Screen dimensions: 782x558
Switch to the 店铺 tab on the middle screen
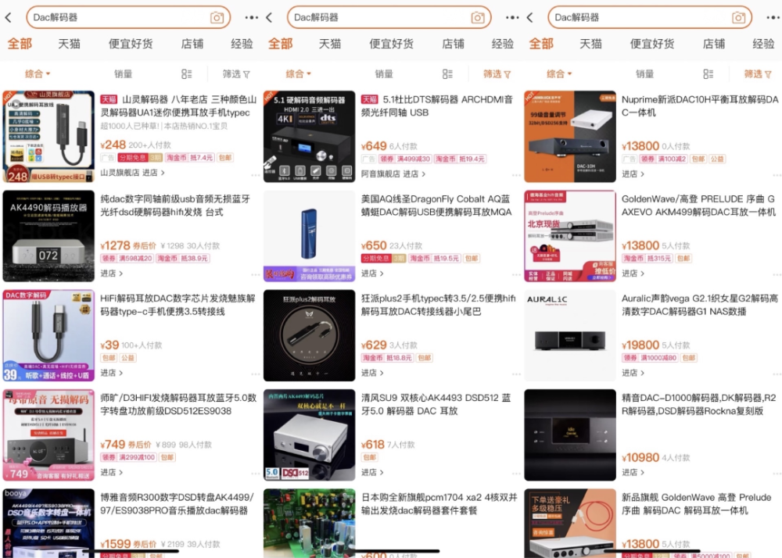click(x=453, y=44)
